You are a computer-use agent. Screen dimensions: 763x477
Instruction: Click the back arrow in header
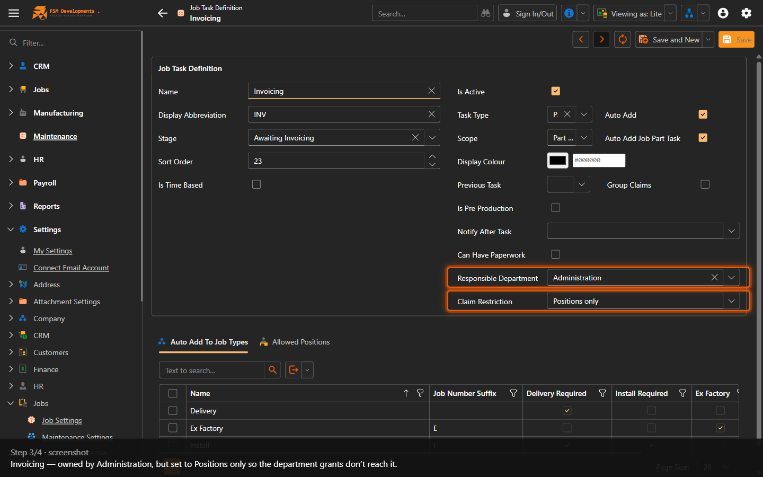pos(163,13)
